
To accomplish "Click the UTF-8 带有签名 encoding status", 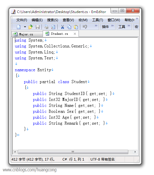I will point(103,159).
